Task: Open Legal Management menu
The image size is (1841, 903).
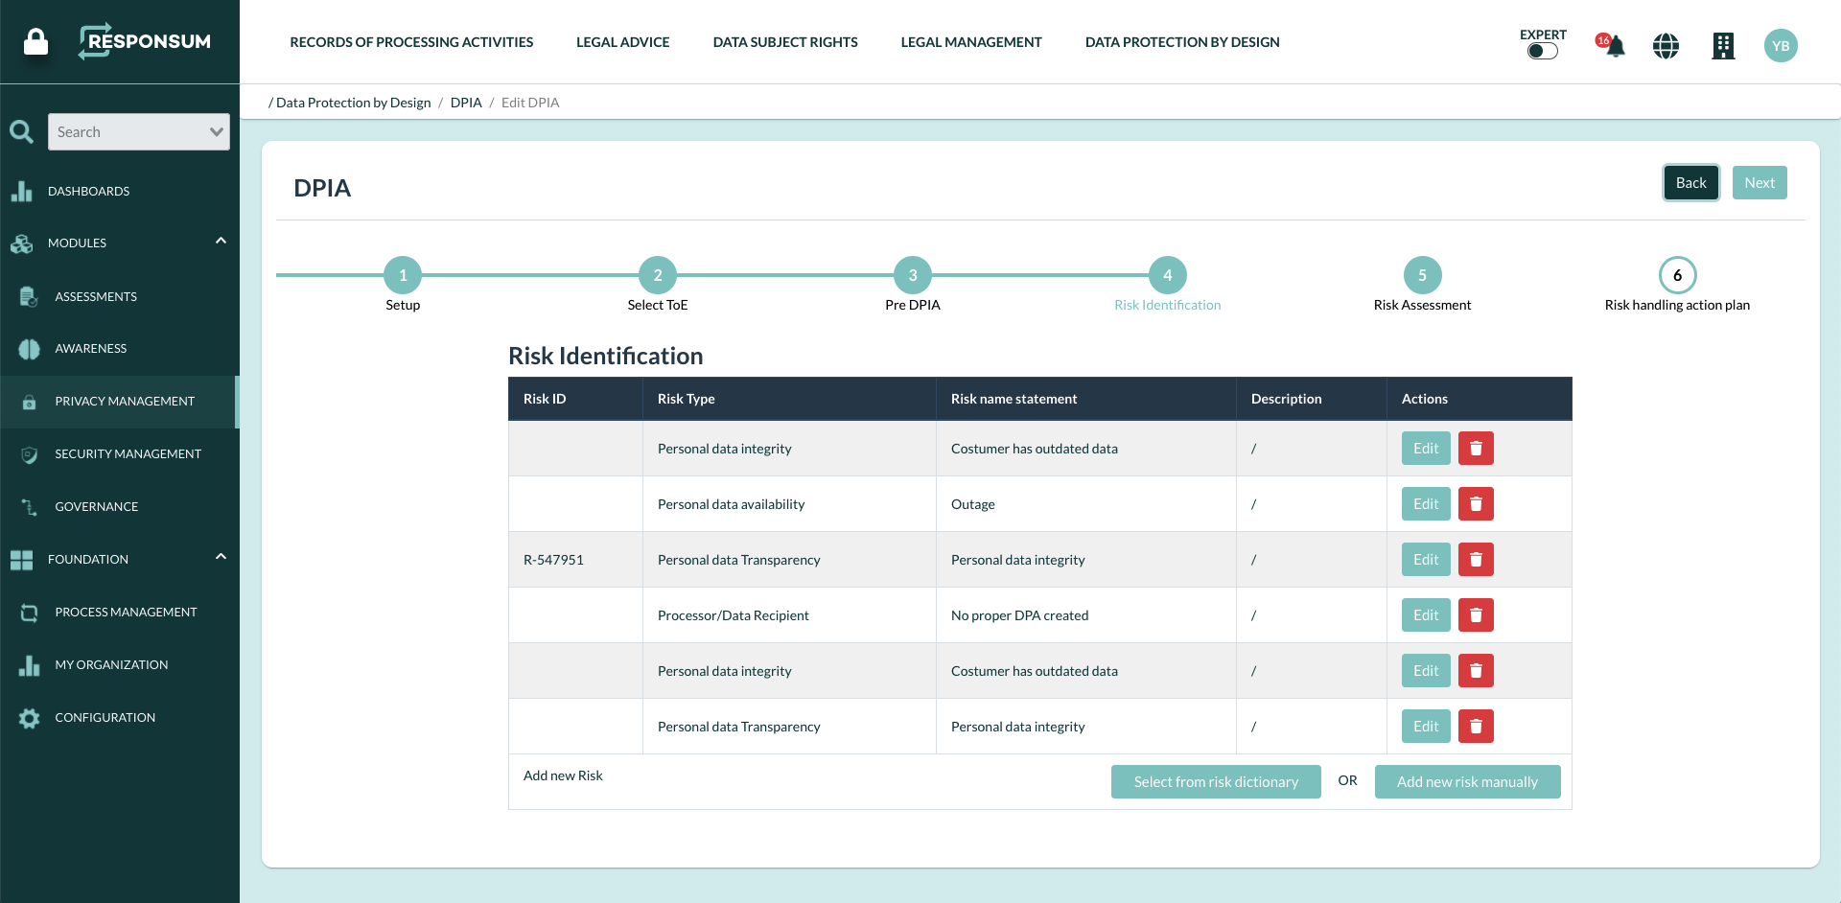Action: [x=970, y=41]
